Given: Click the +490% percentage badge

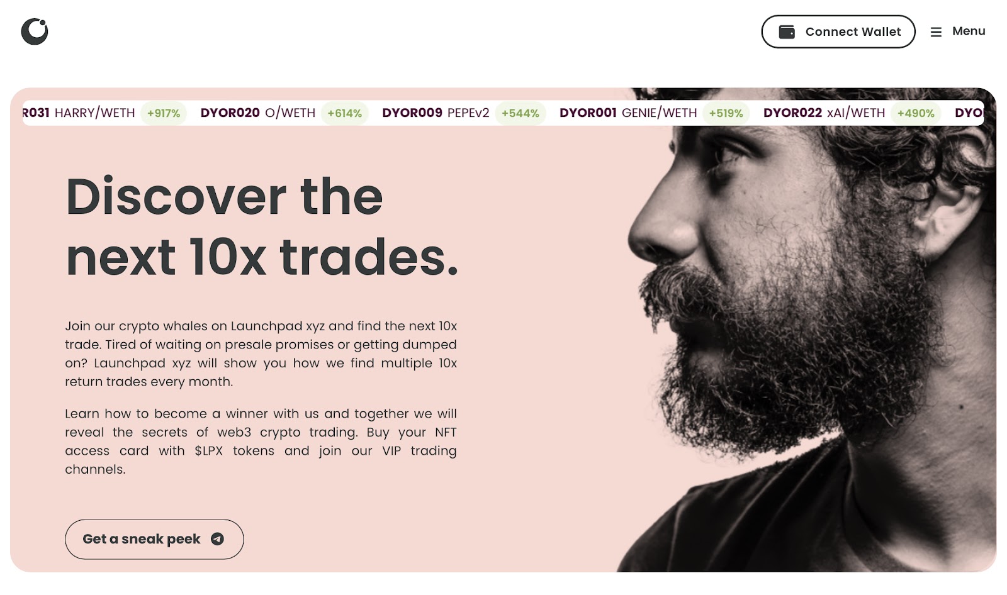Looking at the screenshot, I should [916, 113].
